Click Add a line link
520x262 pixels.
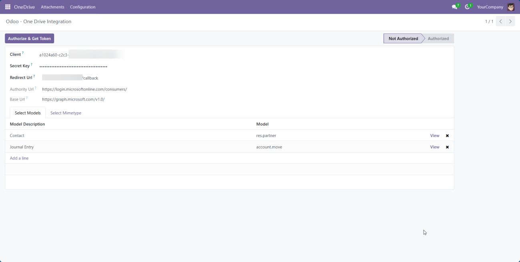coord(19,158)
